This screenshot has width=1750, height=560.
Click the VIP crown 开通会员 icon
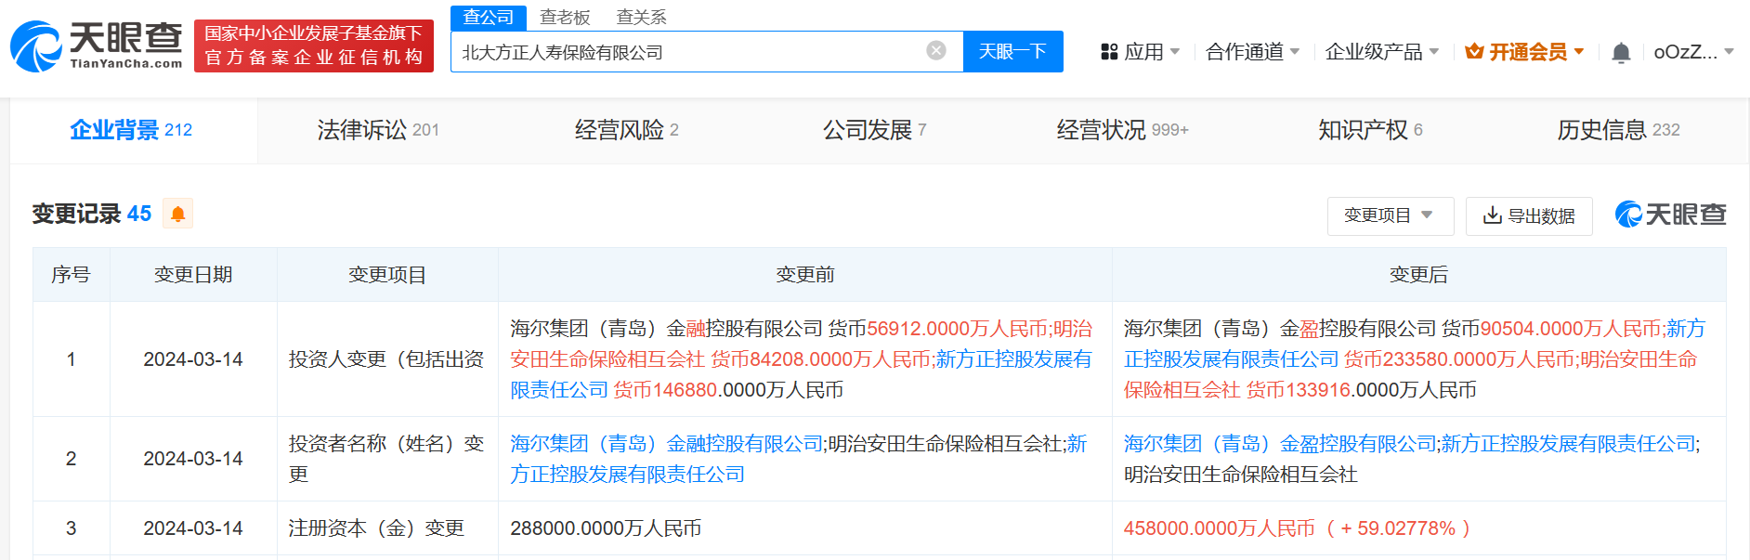pyautogui.click(x=1474, y=52)
